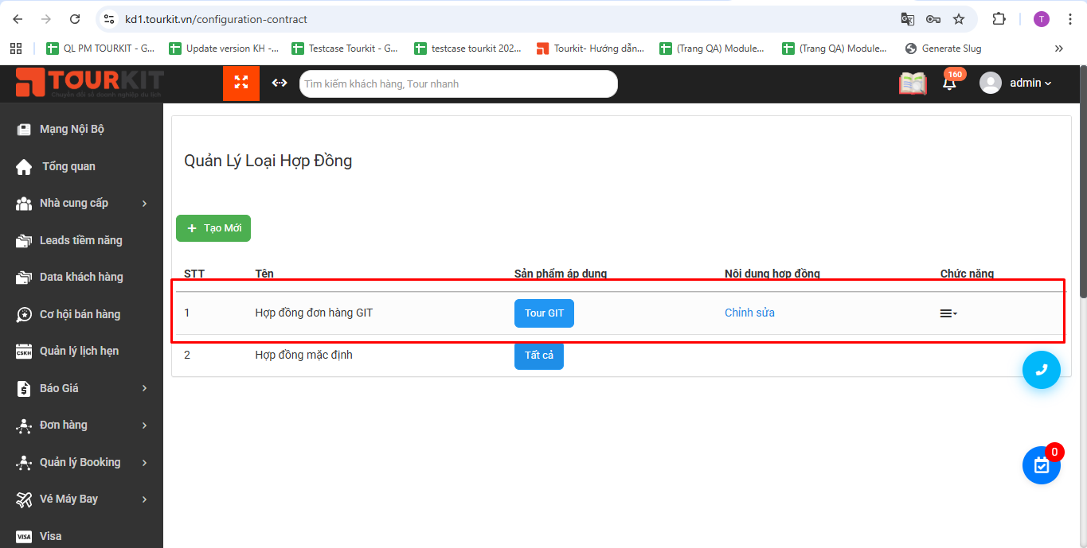Click the Chỉnh sửa contract content link
The height and width of the screenshot is (548, 1087).
tap(749, 313)
